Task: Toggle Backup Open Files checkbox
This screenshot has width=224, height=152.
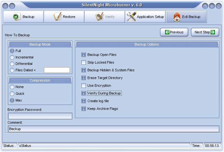Action: (83, 55)
